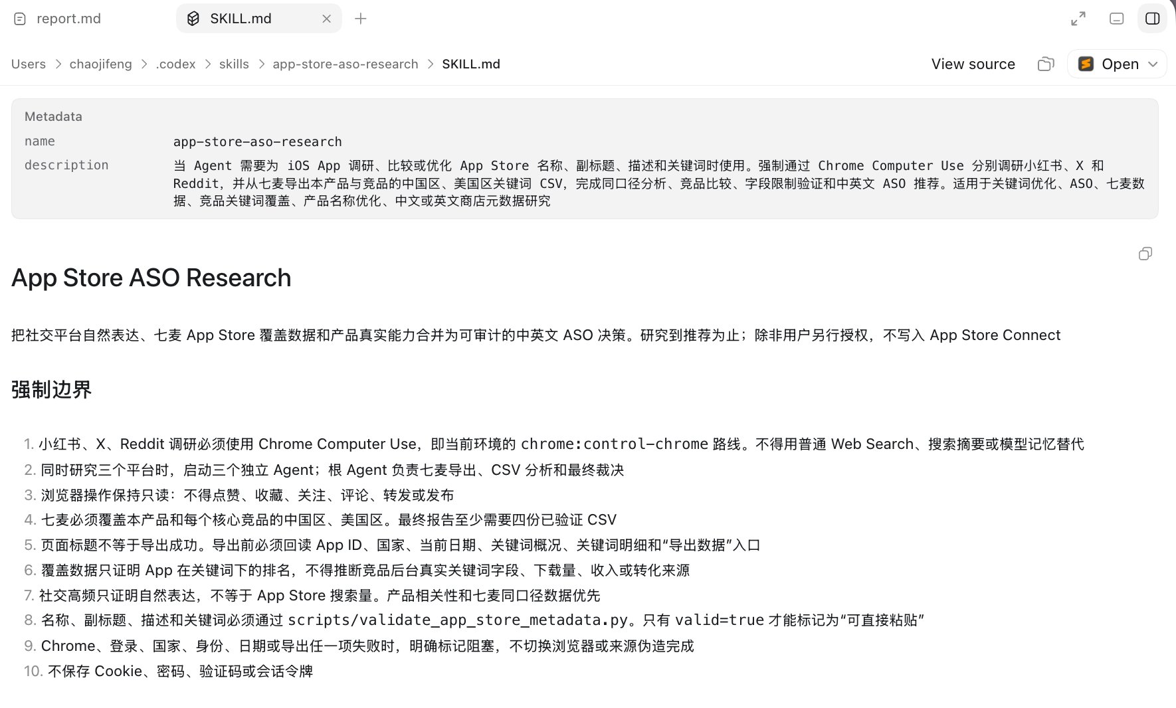Click the 强制边界 section heading
This screenshot has width=1176, height=708.
pos(52,389)
